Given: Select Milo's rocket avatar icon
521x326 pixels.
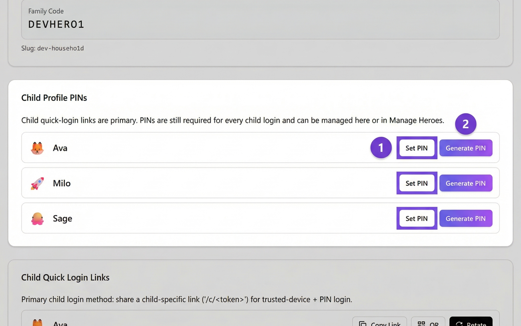Looking at the screenshot, I should 37,183.
